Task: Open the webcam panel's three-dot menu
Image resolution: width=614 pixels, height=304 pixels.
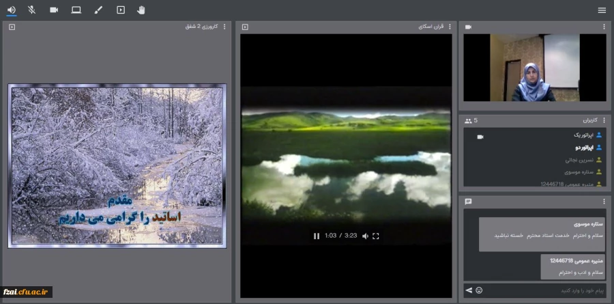Action: (604, 27)
